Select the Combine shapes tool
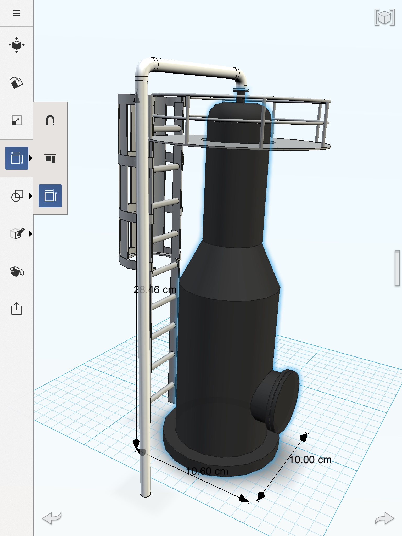The width and height of the screenshot is (402, 536). pos(17,196)
